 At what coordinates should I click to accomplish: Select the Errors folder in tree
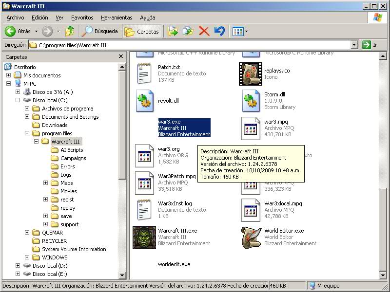coord(63,166)
